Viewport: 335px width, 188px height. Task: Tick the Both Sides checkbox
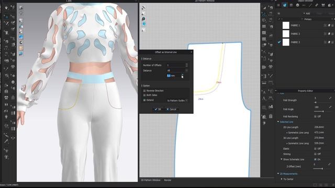(x=144, y=95)
